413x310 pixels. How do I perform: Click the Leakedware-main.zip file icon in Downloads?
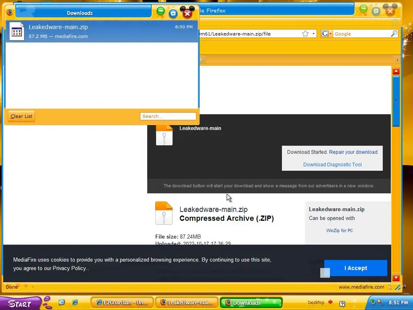click(17, 31)
